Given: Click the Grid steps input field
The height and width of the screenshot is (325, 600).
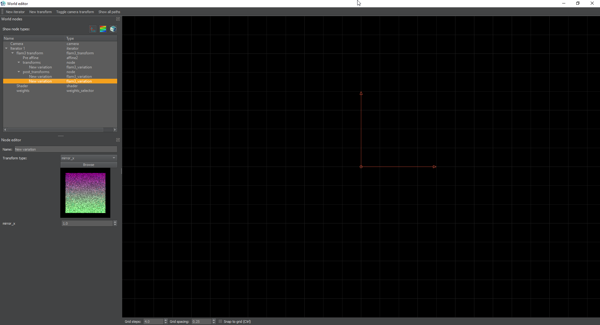Looking at the screenshot, I should (x=153, y=322).
